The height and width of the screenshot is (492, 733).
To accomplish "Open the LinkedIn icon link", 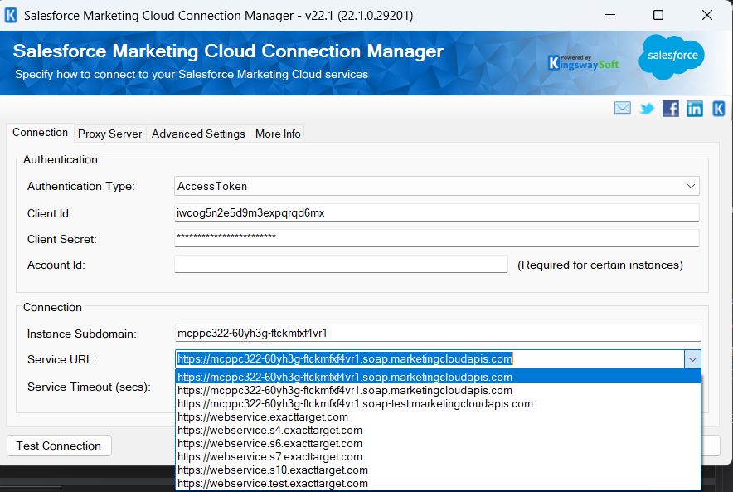I will [x=694, y=109].
